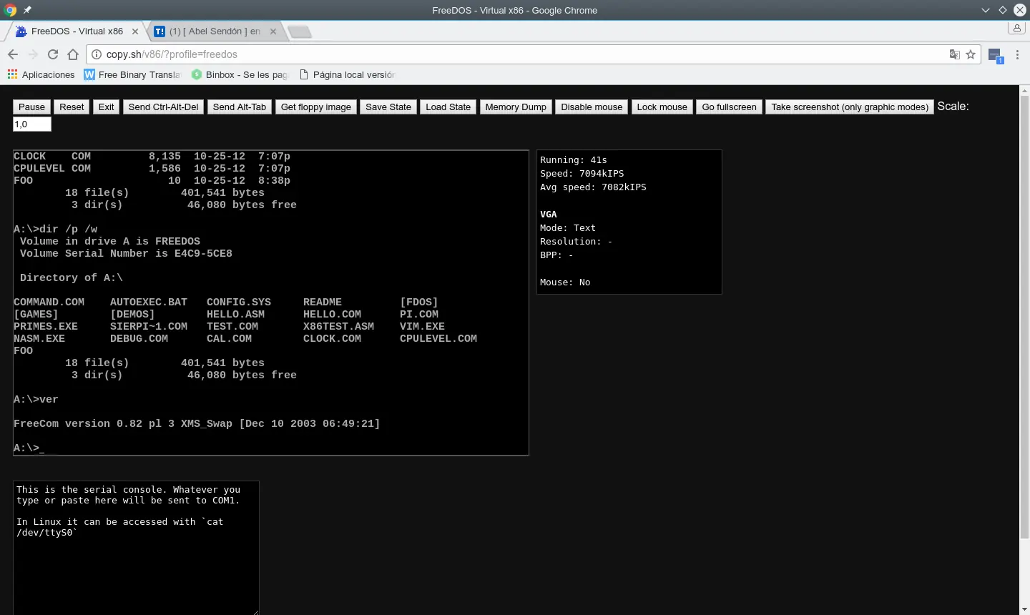Click VIM.EXE in the listing
The image size is (1030, 615).
coord(422,326)
